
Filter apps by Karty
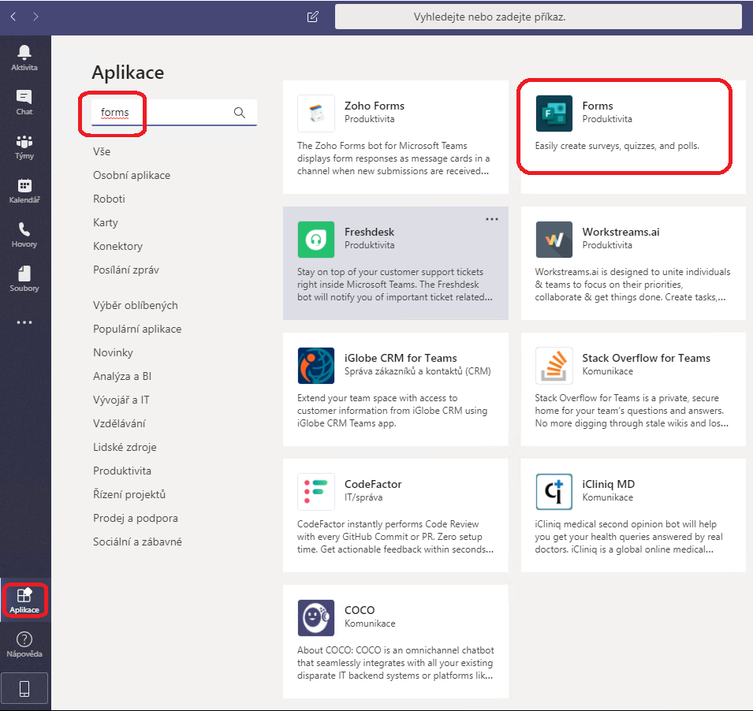[x=105, y=222]
